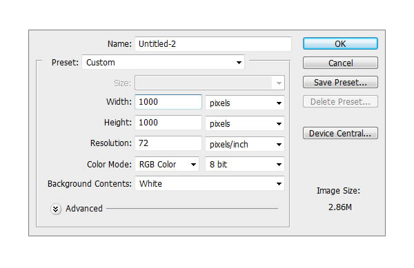Open Device Central

click(340, 134)
